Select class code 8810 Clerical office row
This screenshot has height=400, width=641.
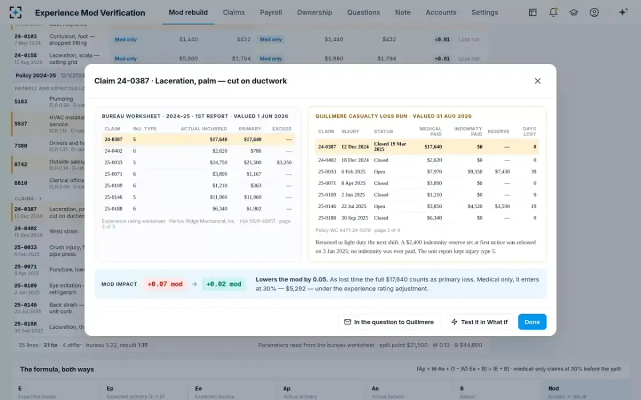coord(48,183)
